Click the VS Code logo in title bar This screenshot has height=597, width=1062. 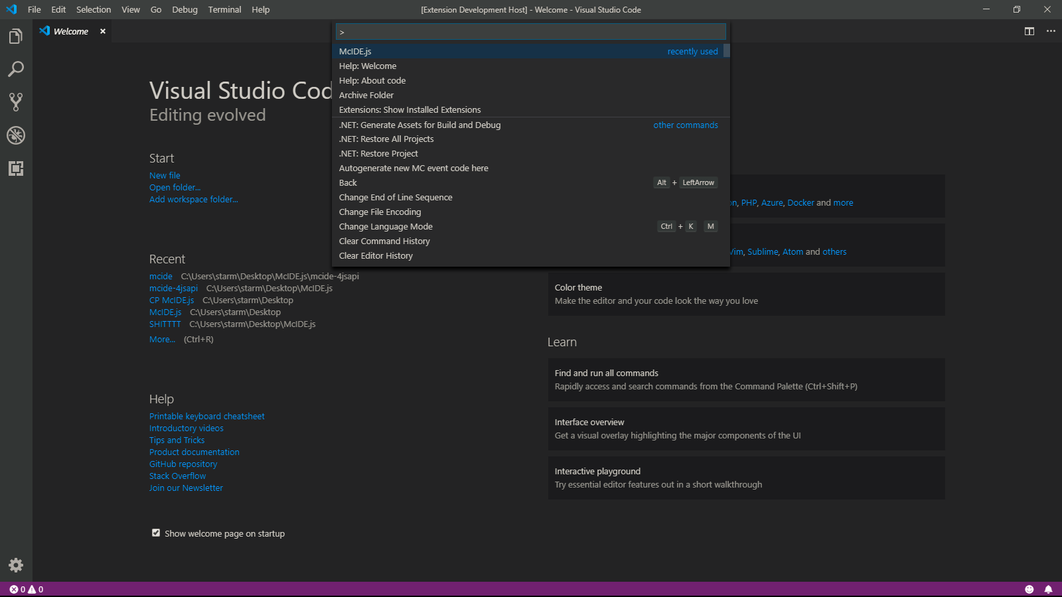click(x=11, y=9)
